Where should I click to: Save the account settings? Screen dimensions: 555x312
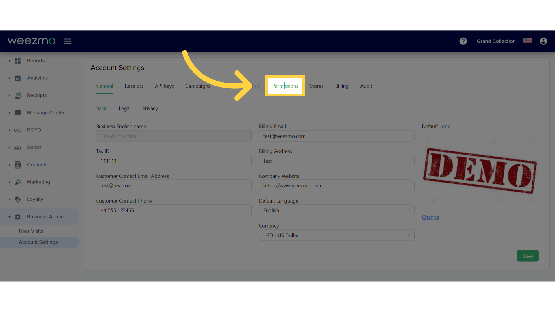[527, 256]
